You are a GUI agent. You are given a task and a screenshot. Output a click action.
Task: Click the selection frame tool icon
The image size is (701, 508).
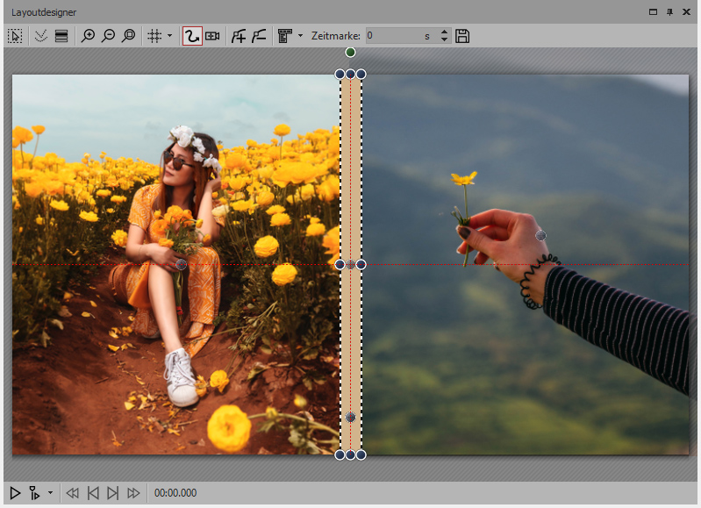coord(15,36)
